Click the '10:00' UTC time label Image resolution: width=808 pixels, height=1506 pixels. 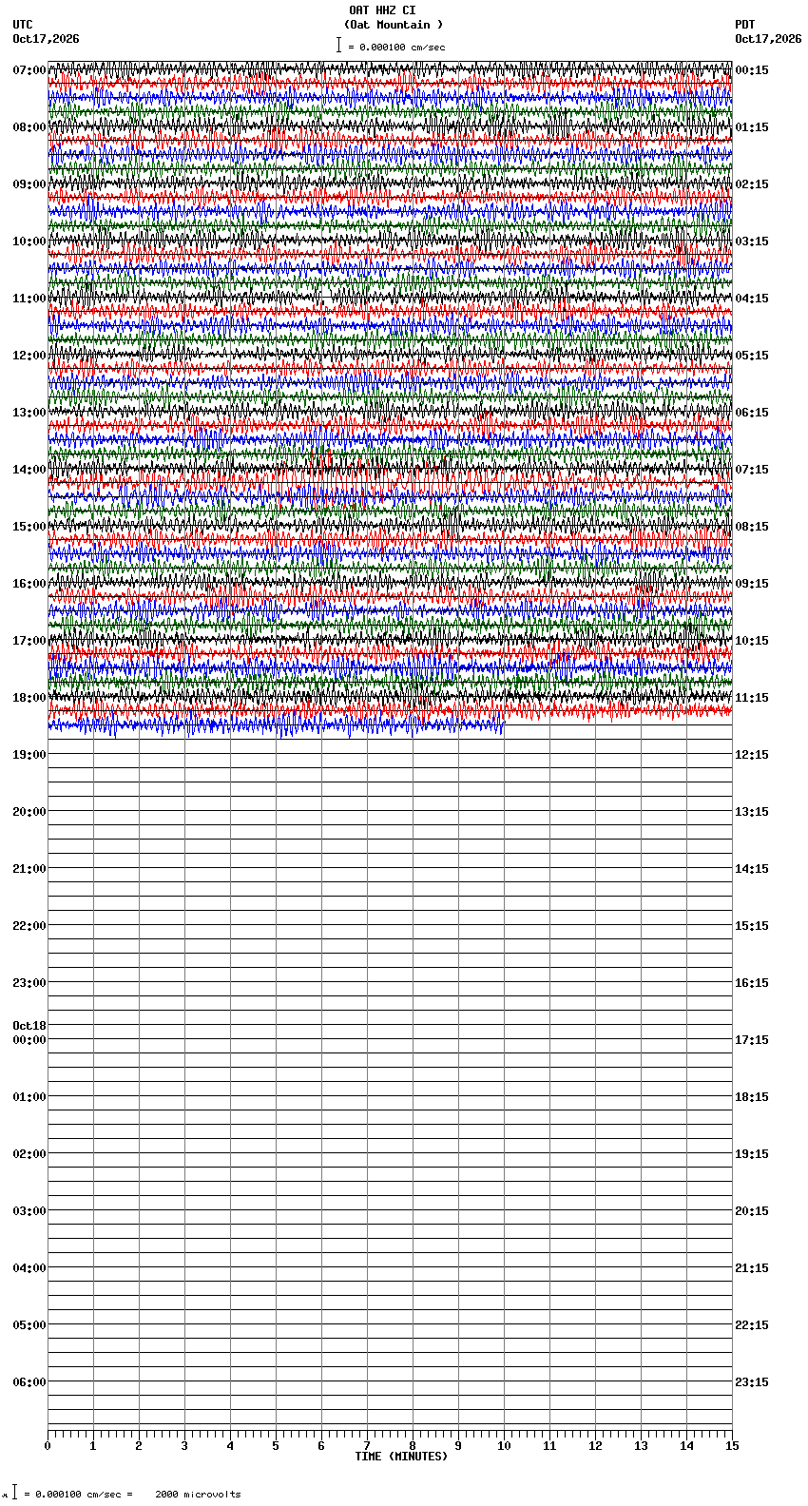(x=29, y=241)
